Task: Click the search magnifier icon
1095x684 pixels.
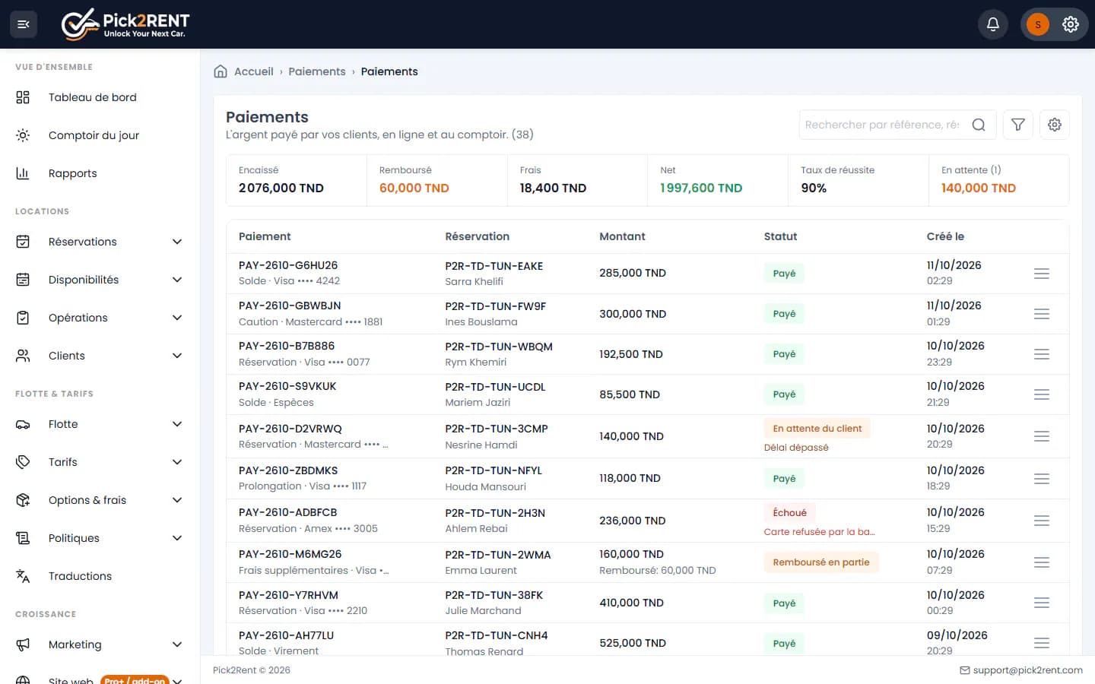Action: tap(979, 125)
